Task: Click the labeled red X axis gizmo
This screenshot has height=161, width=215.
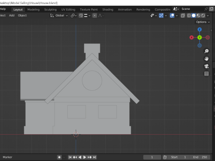Action: point(192,38)
